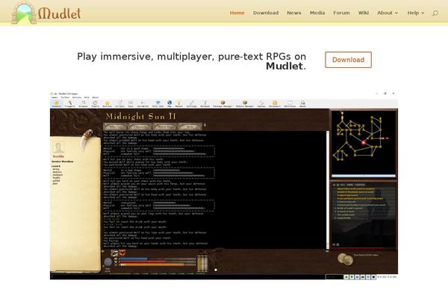Open the Toolbox menu in Mudlet window
Screen dimensions: 448x298
tap(65, 98)
